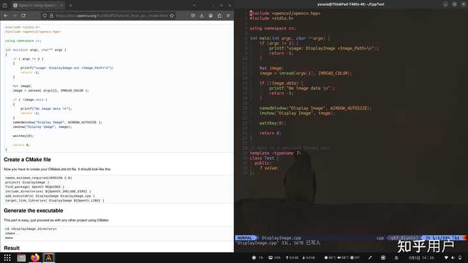Close the OpenCV documentation tab
The height and width of the screenshot is (263, 468).
(x=62, y=5)
